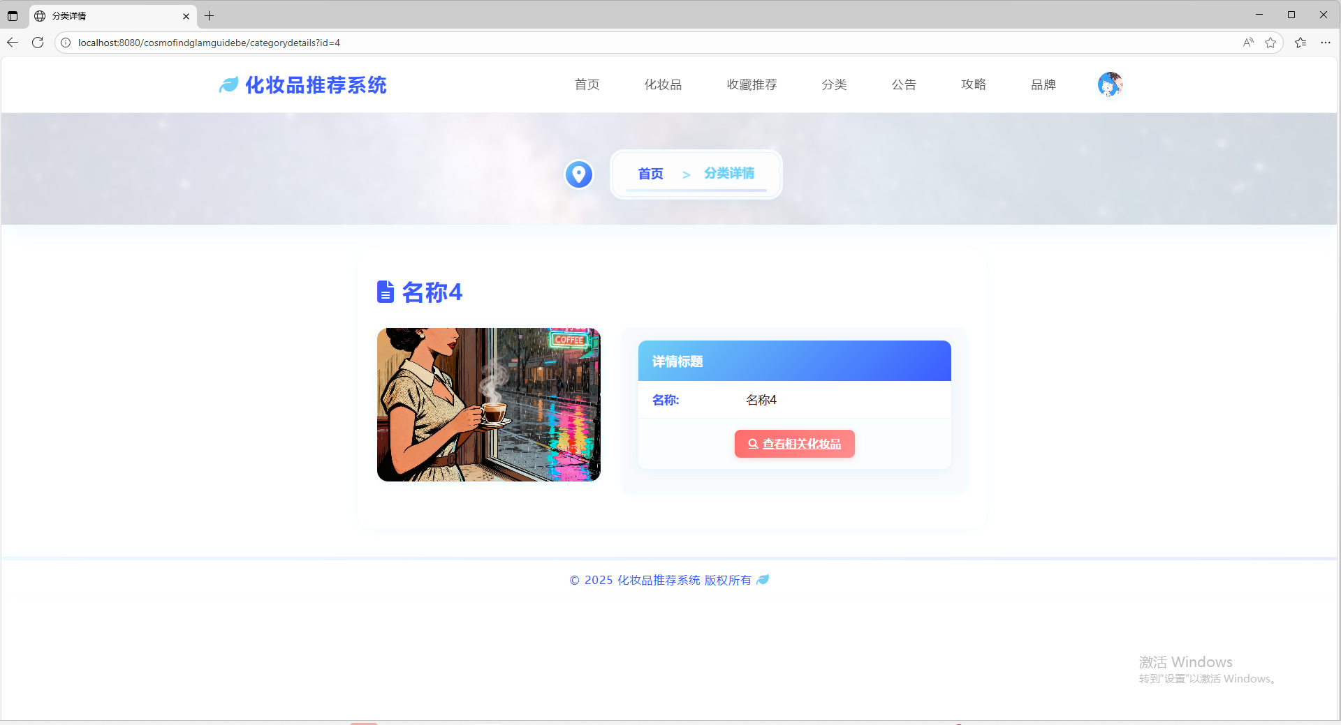Open the tab actions menu icon
The image size is (1341, 725).
[13, 15]
